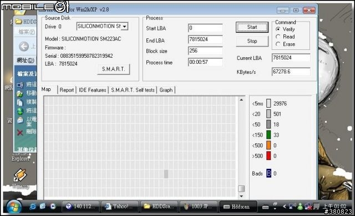The width and height of the screenshot is (355, 216).
Task: Click system tray clock 上午 01:02
Action: (x=334, y=207)
